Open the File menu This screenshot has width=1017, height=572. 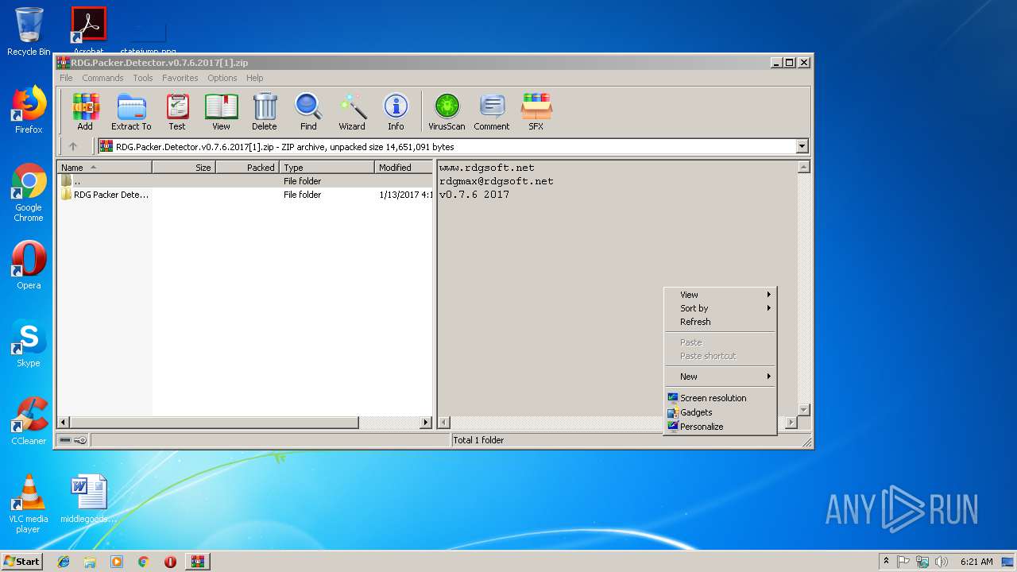66,78
